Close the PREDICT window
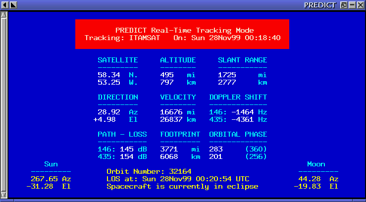This screenshot has width=366, height=202. (361, 5)
